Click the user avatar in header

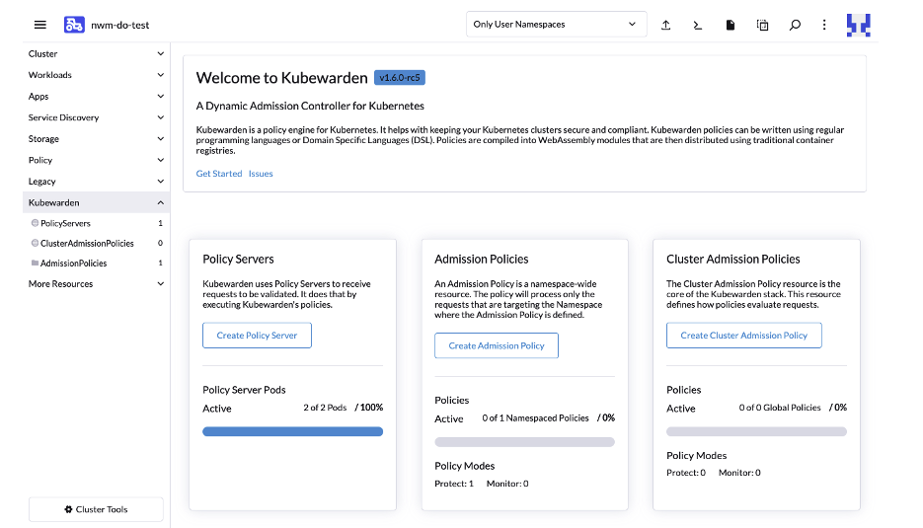point(858,25)
